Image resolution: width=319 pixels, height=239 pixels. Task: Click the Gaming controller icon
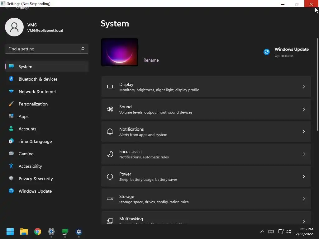click(x=11, y=153)
